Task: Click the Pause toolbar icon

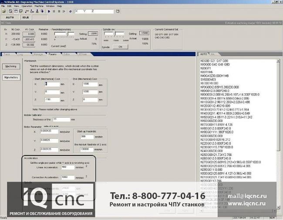Action: pos(53,11)
